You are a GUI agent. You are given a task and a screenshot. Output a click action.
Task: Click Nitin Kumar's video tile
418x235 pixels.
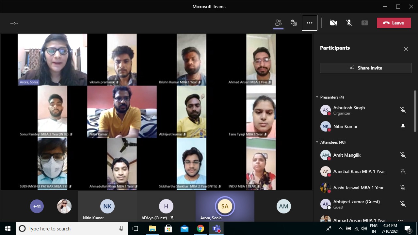pyautogui.click(x=122, y=111)
